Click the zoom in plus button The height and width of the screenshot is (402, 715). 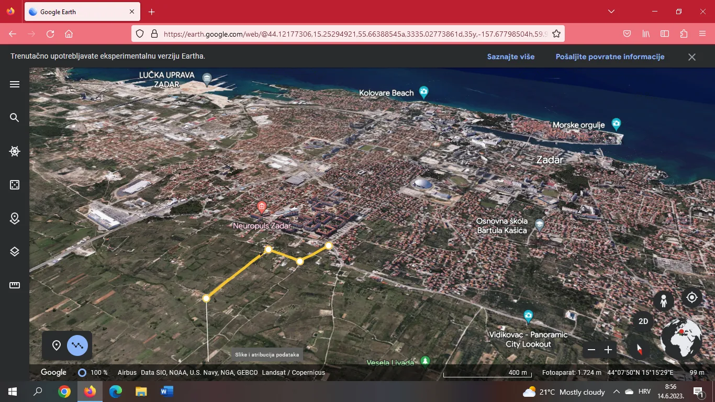pos(608,350)
